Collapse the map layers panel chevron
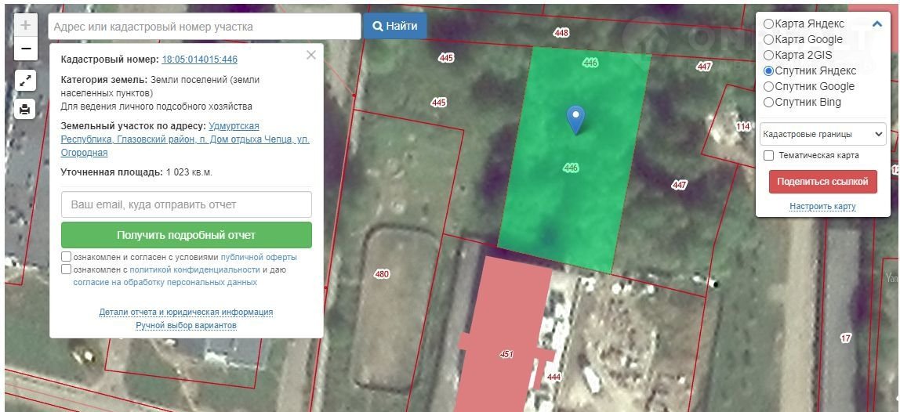The image size is (900, 412). pos(876,23)
